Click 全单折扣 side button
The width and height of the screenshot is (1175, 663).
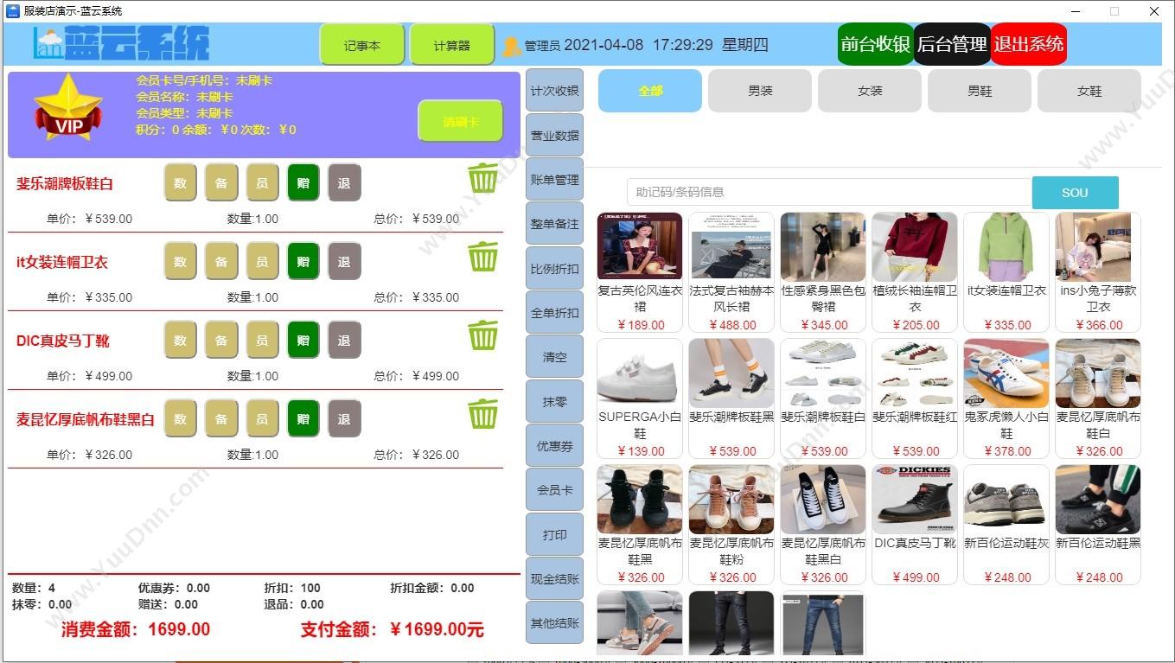(554, 313)
